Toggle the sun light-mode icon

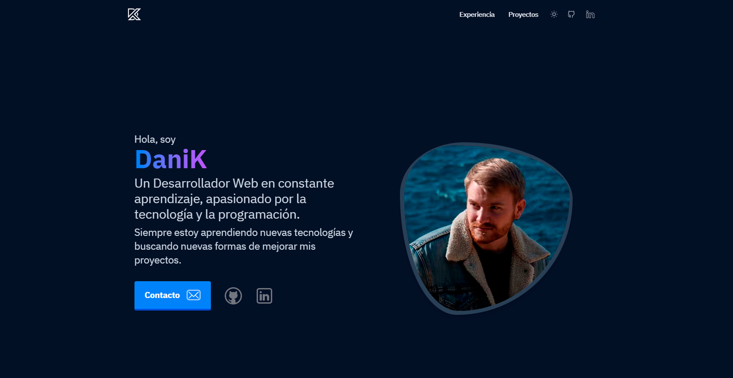tap(554, 14)
